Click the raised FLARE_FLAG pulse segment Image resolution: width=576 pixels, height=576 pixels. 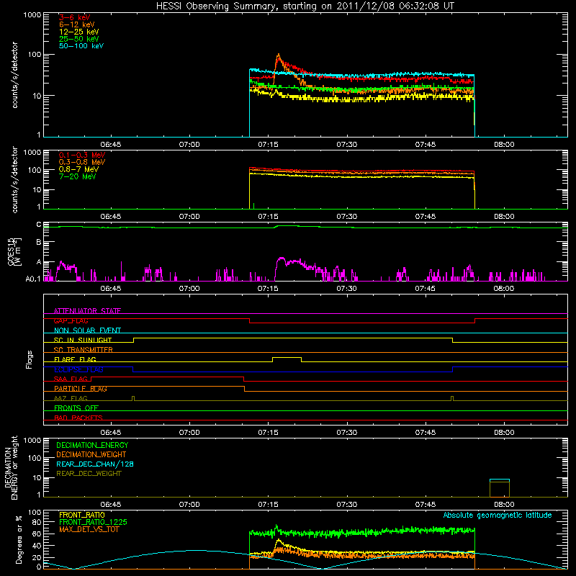click(x=287, y=357)
